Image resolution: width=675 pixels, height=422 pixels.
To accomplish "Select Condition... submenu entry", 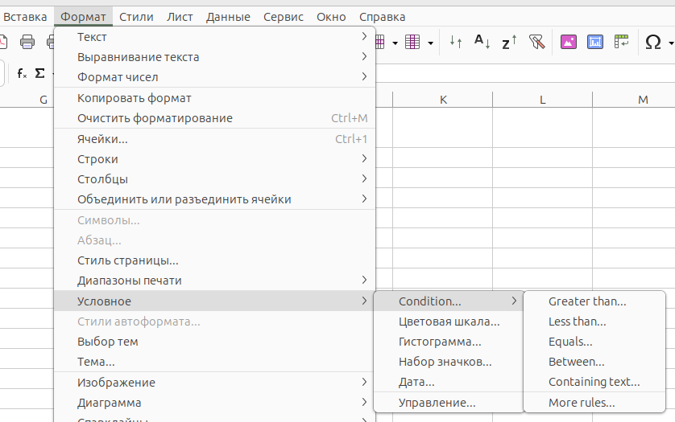I will 449,301.
